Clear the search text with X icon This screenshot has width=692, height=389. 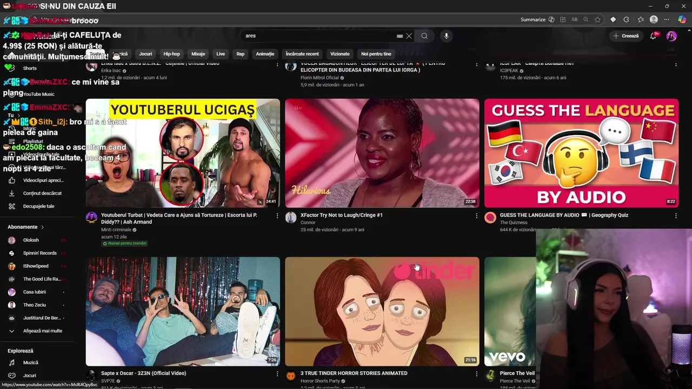point(409,36)
